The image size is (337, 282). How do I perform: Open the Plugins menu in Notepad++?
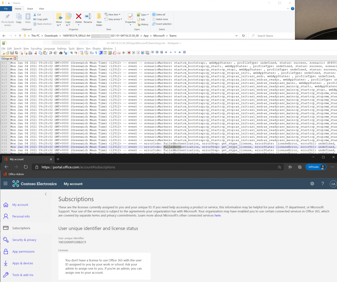click(96, 49)
